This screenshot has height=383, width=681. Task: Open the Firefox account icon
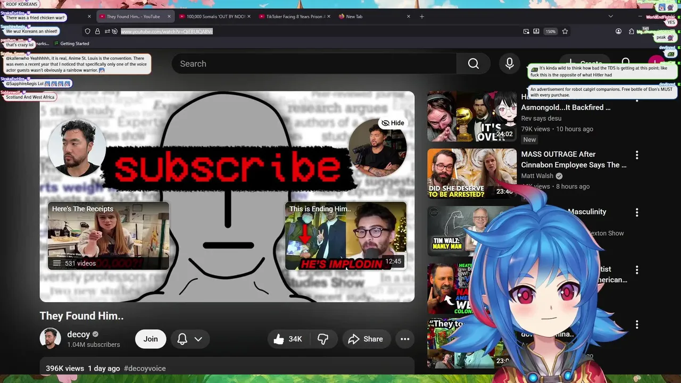(x=618, y=31)
